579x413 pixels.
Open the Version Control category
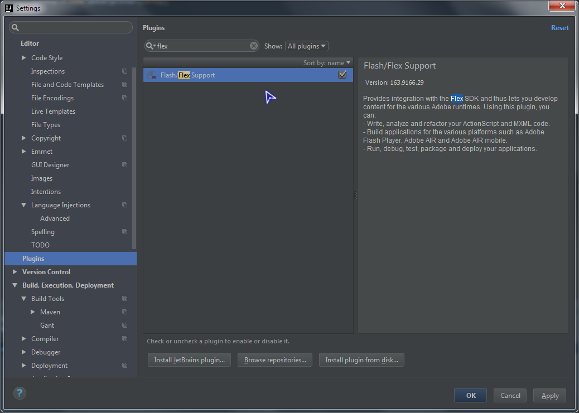tap(46, 271)
